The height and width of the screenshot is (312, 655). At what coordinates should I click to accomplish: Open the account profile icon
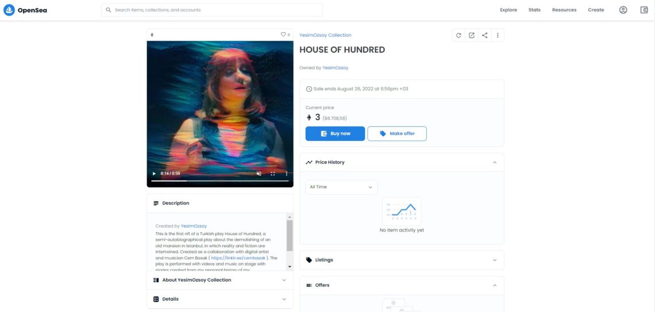[623, 10]
